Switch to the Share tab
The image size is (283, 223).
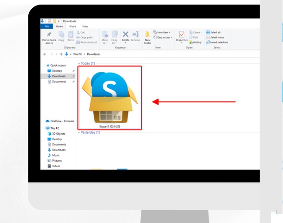[x=72, y=27]
